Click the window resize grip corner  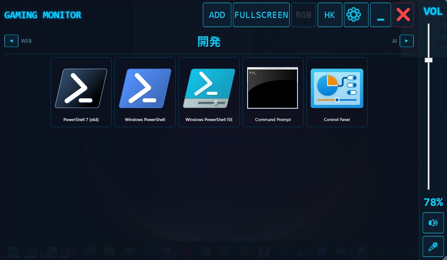coord(445,258)
